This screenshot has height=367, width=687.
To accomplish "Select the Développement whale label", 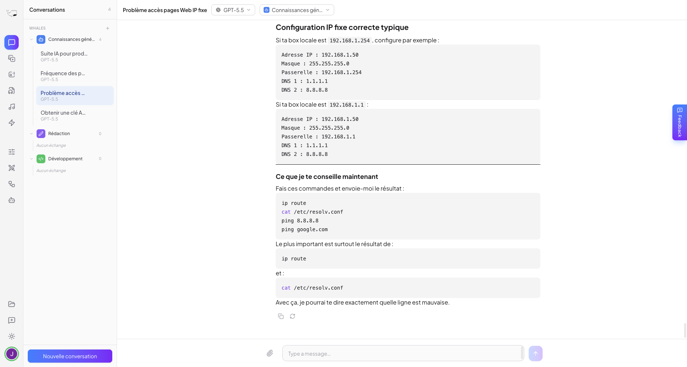I will point(65,159).
